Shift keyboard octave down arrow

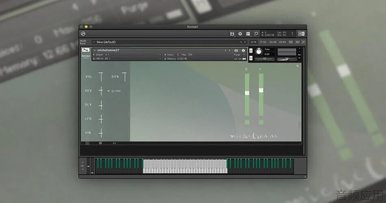[x=82, y=169]
